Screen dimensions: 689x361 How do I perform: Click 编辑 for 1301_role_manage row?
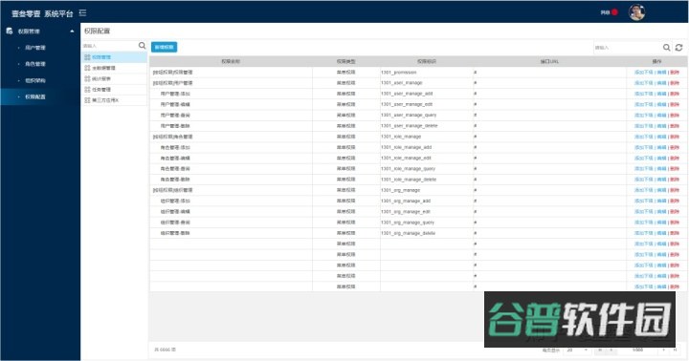[662, 137]
